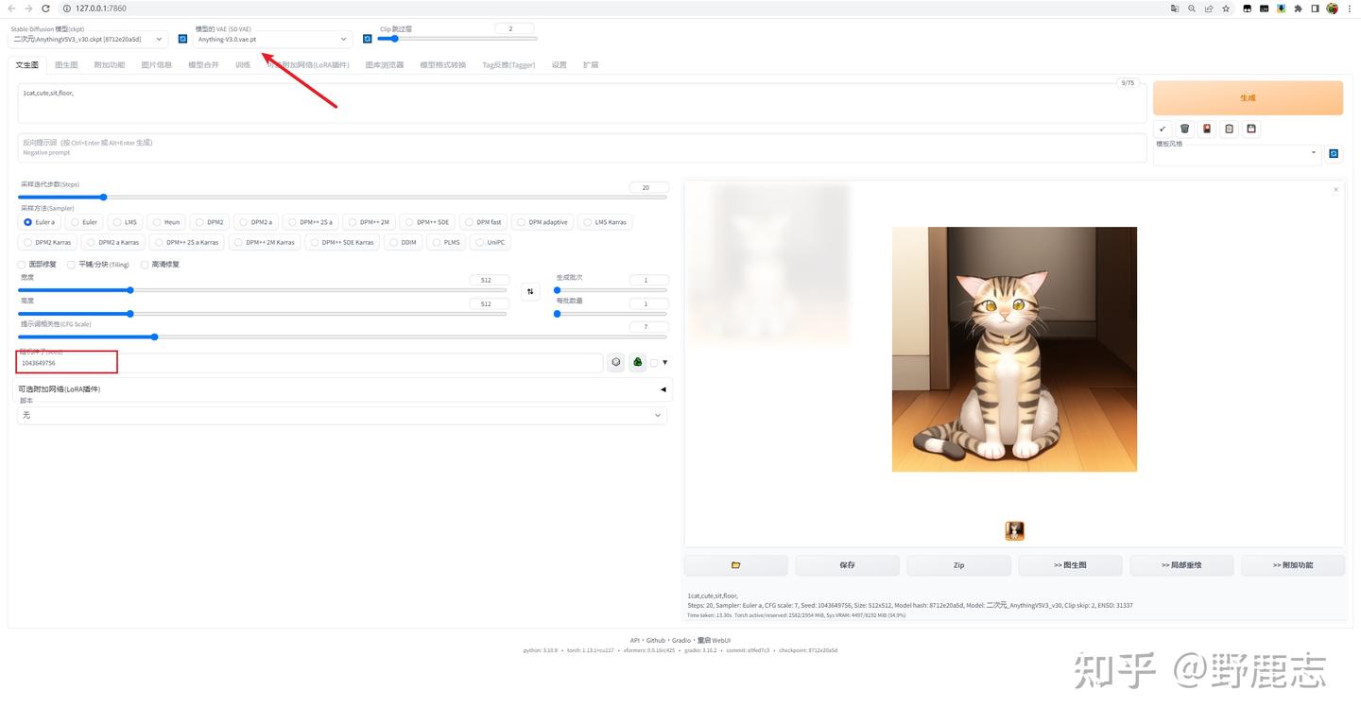Clear the prompt using the trash icon
This screenshot has width=1361, height=725.
pyautogui.click(x=1185, y=129)
